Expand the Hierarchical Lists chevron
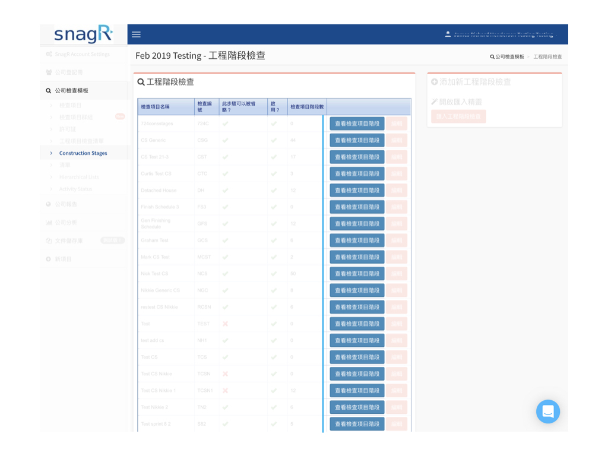The width and height of the screenshot is (608, 456). (x=51, y=177)
